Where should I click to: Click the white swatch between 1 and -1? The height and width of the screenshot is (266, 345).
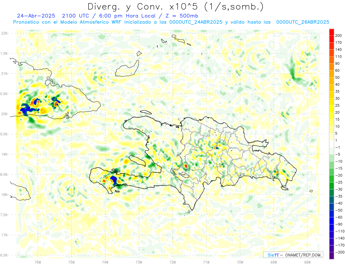coord(331,144)
